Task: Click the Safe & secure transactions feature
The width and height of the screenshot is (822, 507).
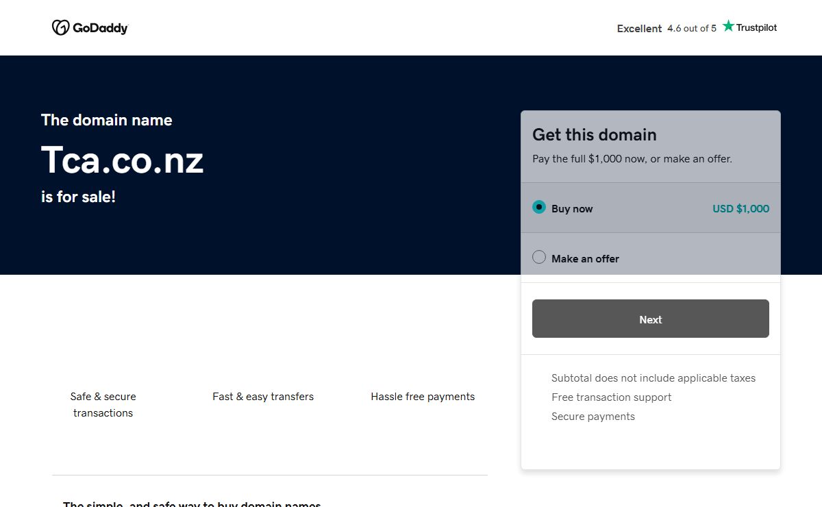Action: [103, 404]
